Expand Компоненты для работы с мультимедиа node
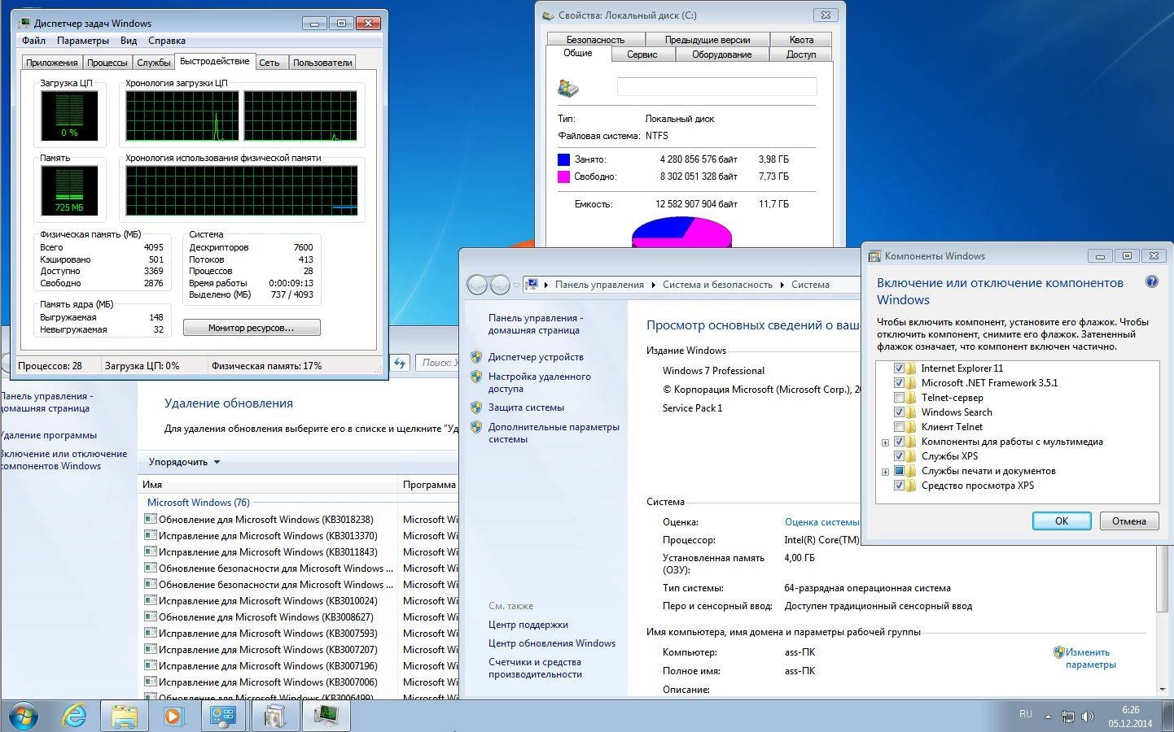 click(x=885, y=442)
